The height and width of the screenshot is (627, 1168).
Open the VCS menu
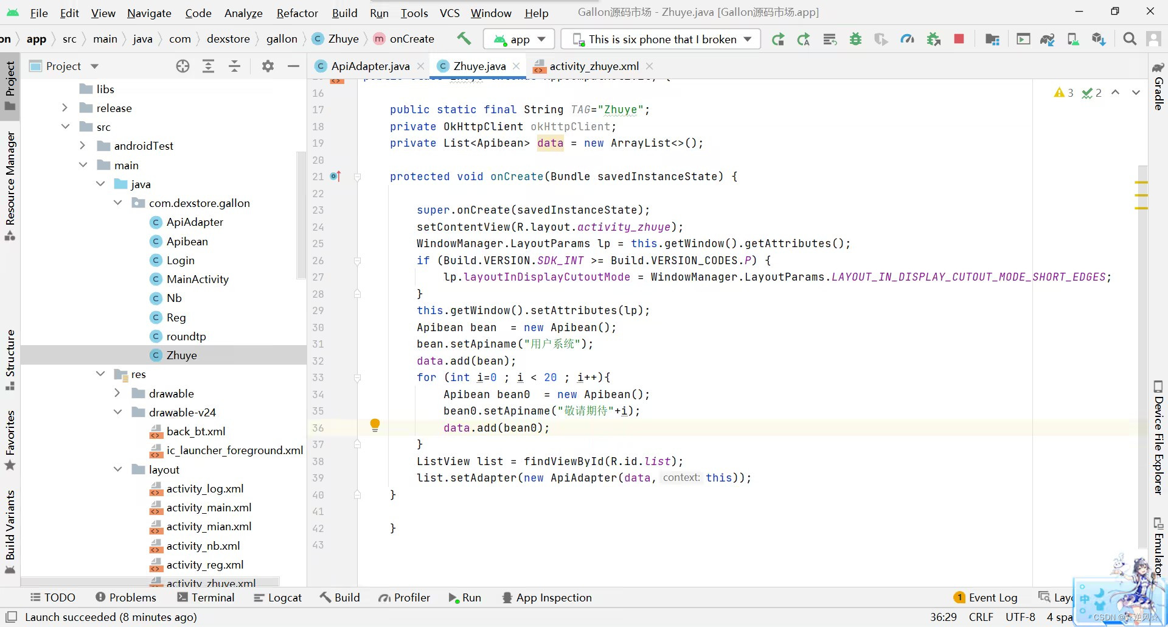point(450,13)
